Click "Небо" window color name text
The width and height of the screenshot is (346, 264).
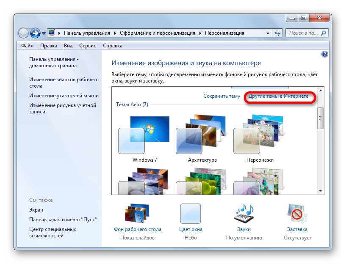pyautogui.click(x=191, y=238)
